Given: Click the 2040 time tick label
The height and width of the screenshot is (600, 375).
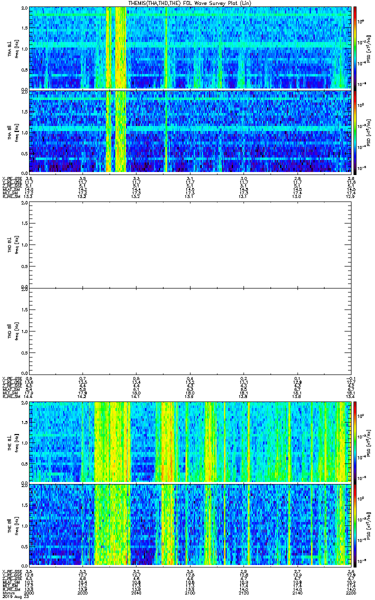Looking at the screenshot, I should [x=136, y=592].
